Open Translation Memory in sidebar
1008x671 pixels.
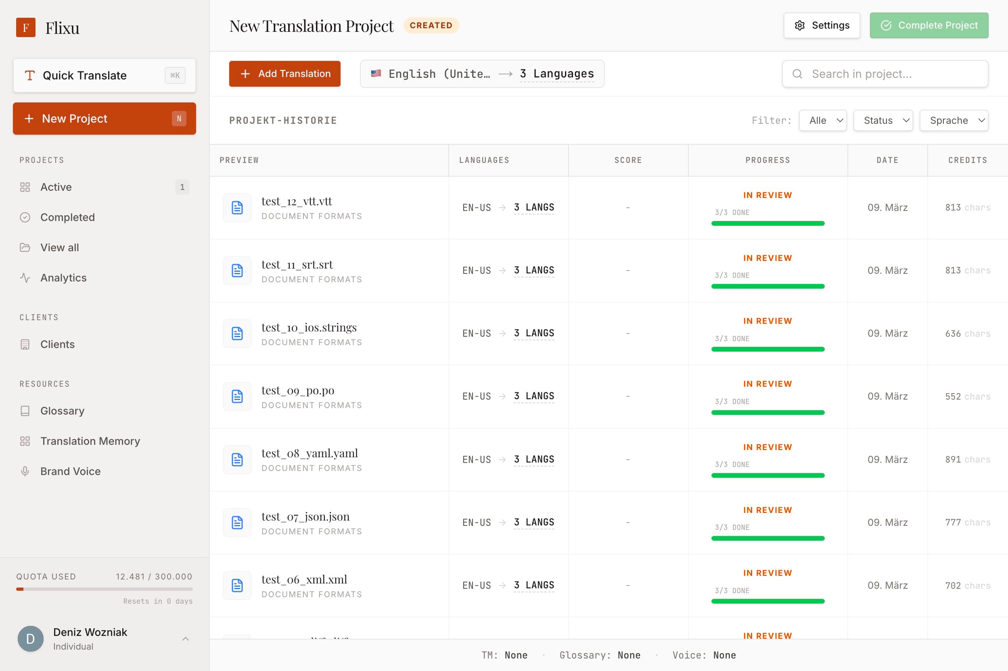[x=90, y=441]
